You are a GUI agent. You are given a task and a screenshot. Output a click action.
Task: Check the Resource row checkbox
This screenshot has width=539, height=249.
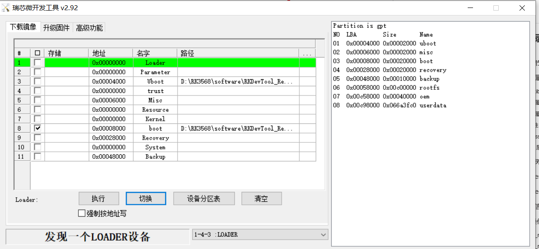pos(38,109)
